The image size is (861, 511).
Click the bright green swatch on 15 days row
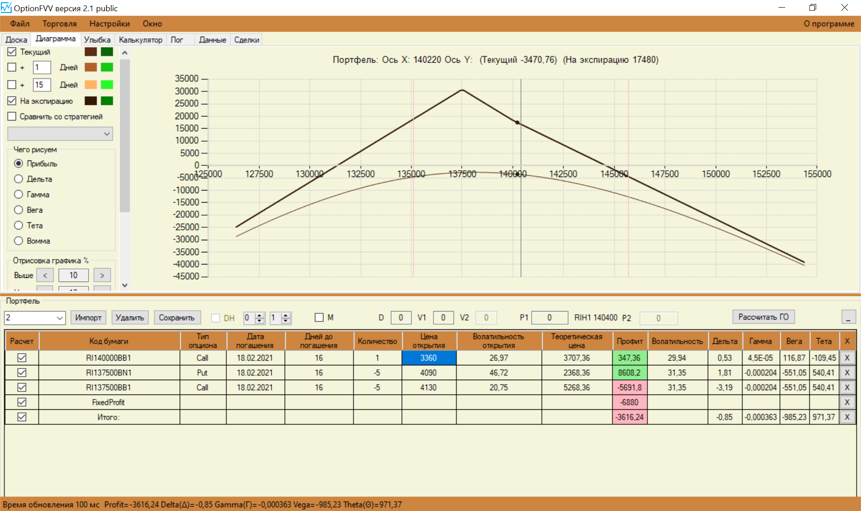click(x=107, y=85)
